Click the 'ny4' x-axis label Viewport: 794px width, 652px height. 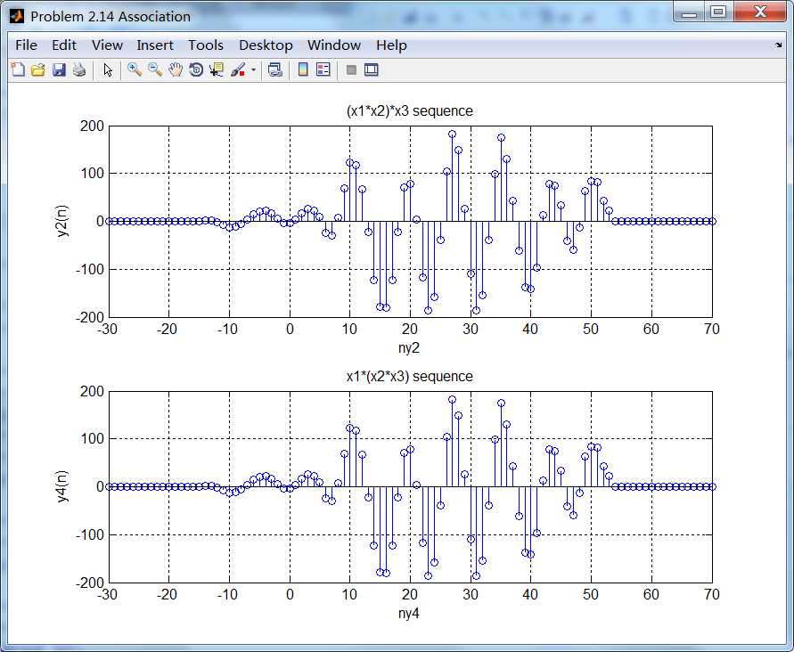tap(409, 614)
